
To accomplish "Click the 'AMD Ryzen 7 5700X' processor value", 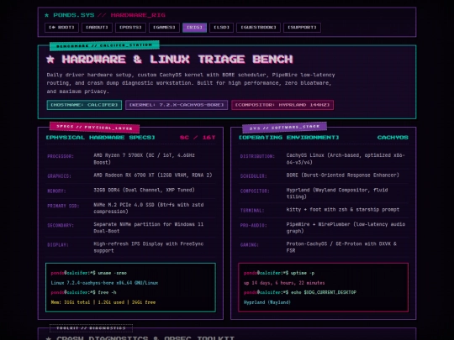I will pyautogui.click(x=145, y=159).
